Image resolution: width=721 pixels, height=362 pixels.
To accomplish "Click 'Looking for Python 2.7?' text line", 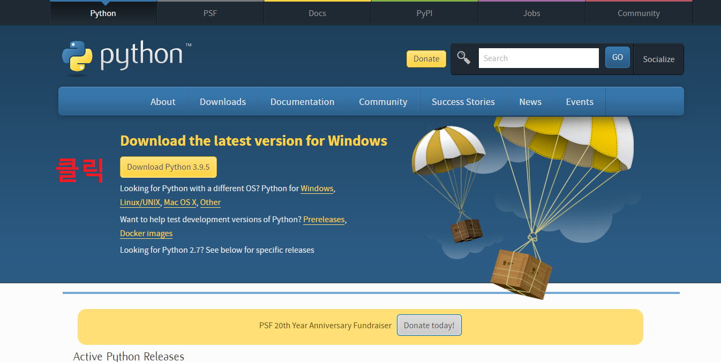I will coord(217,250).
